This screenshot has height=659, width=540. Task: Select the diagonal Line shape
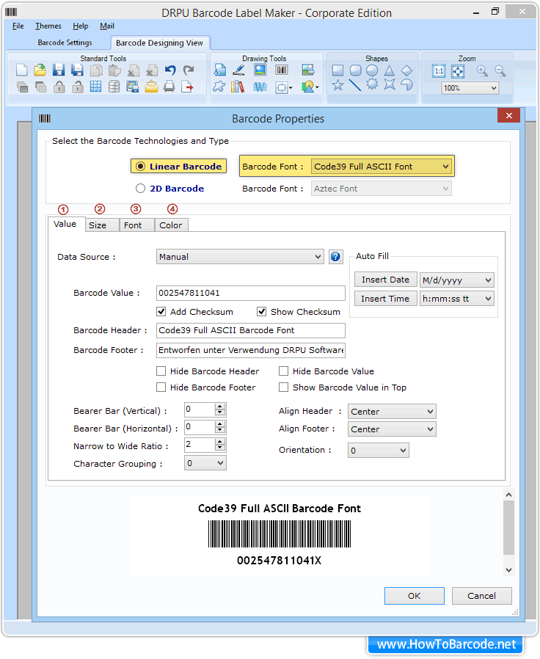[x=355, y=85]
